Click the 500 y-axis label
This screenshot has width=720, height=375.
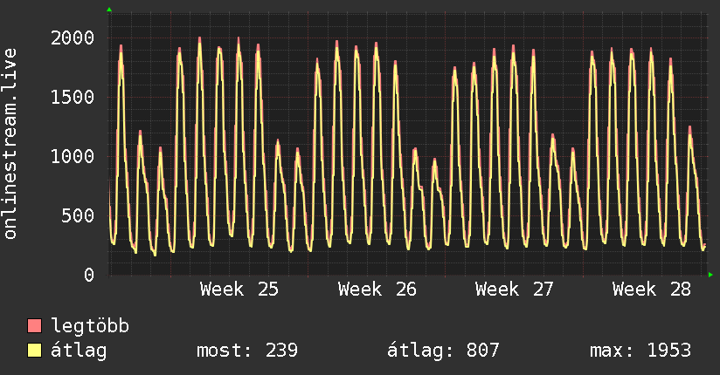(78, 215)
